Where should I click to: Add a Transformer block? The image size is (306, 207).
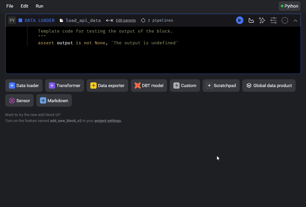point(64,86)
